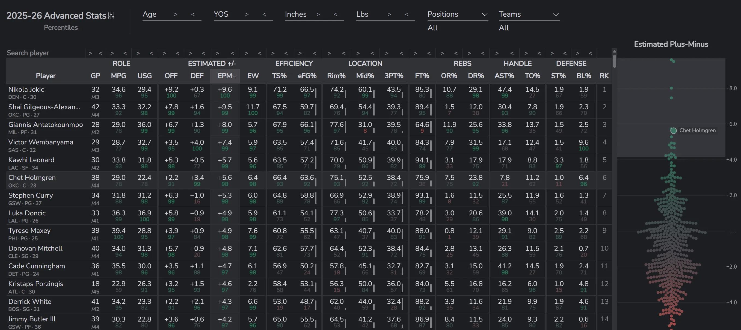741x330 pixels.
Task: Sort table by the AST% column header
Action: (504, 76)
